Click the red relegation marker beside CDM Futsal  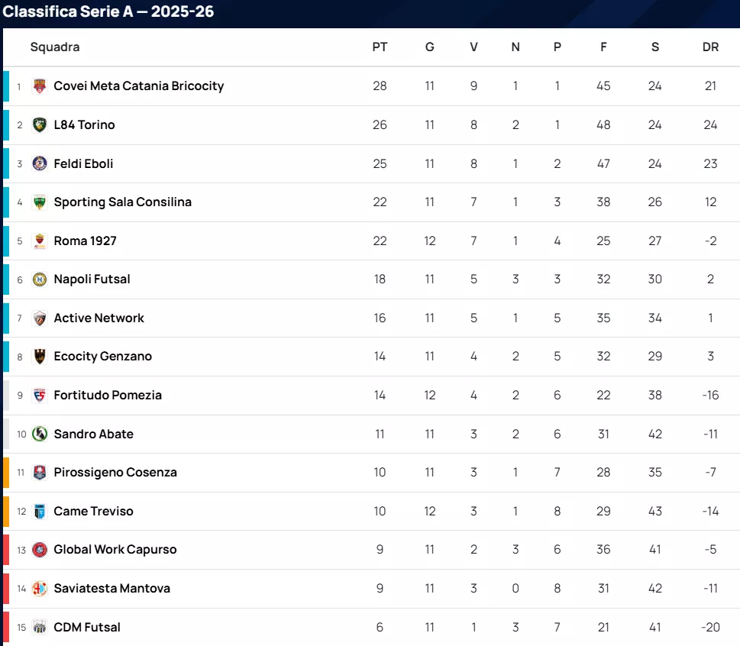[6, 628]
